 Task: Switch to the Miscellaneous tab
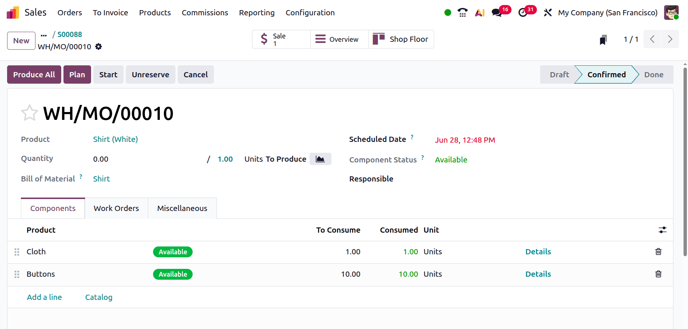click(182, 208)
